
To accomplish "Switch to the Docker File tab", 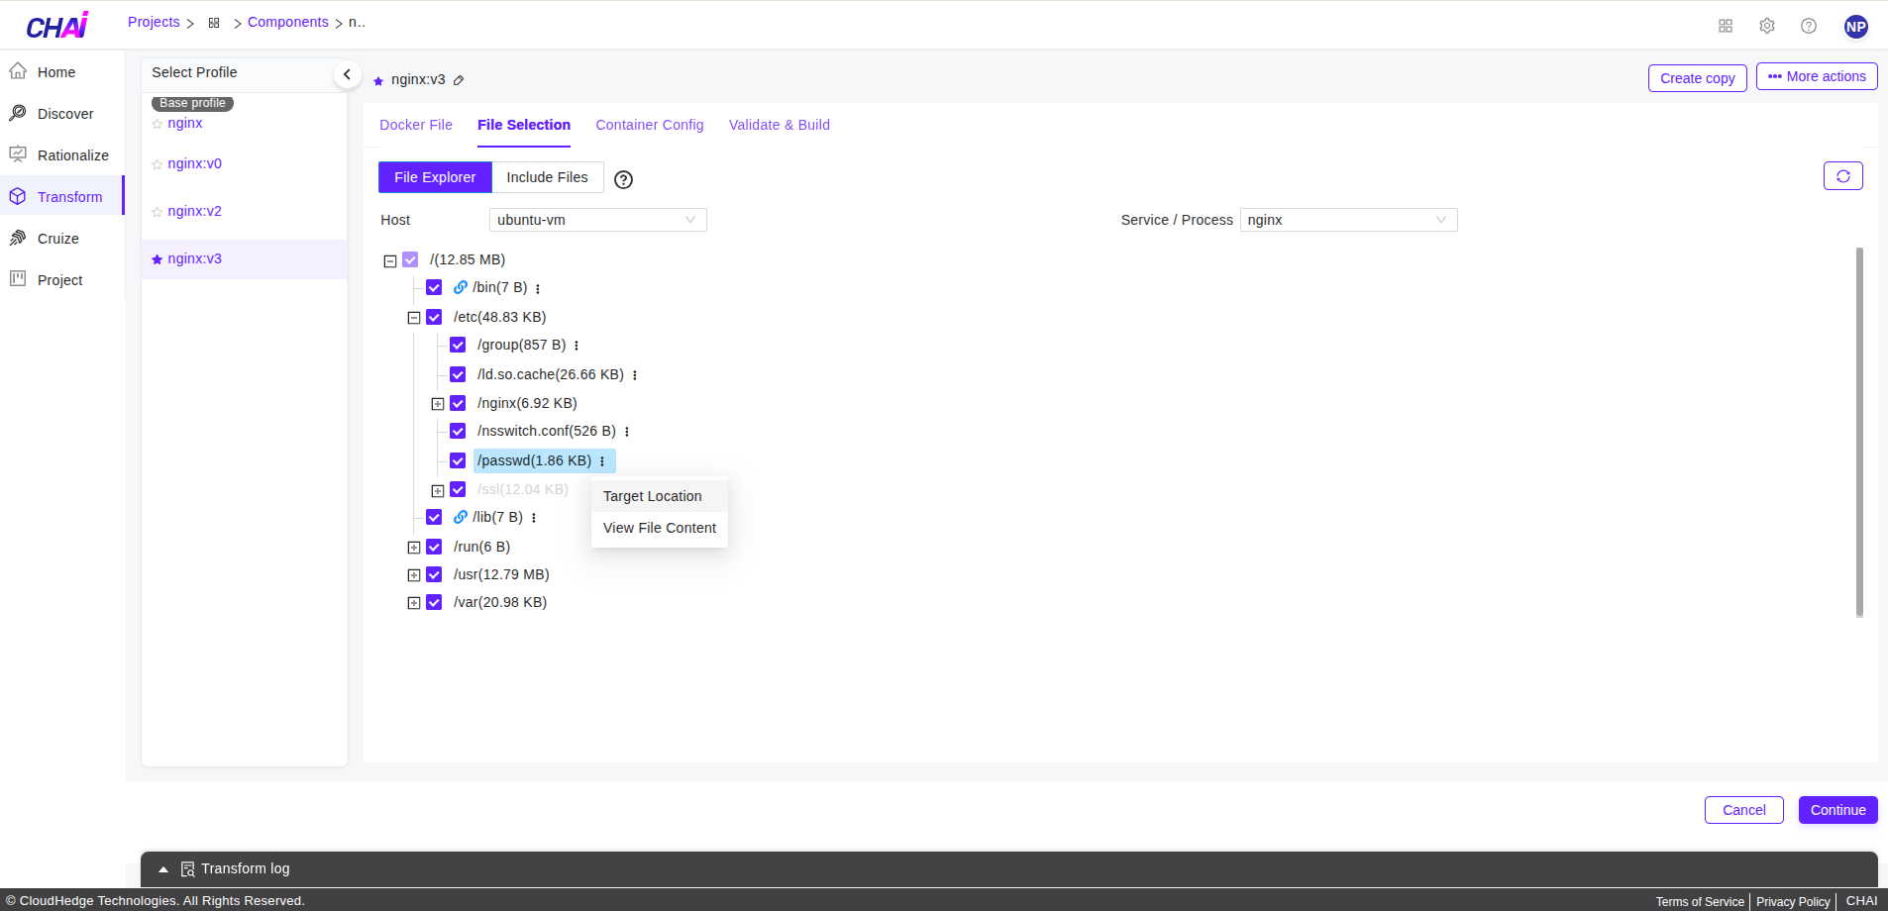I will click(416, 125).
